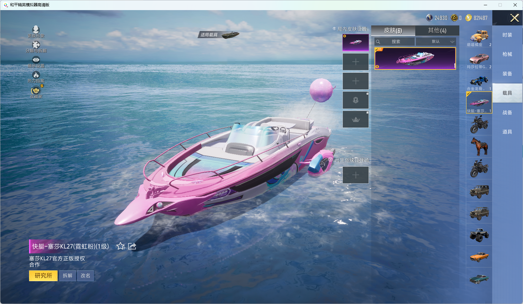Expand the 默认 sort dropdown
Screen dimensions: 523x304
(x=436, y=42)
